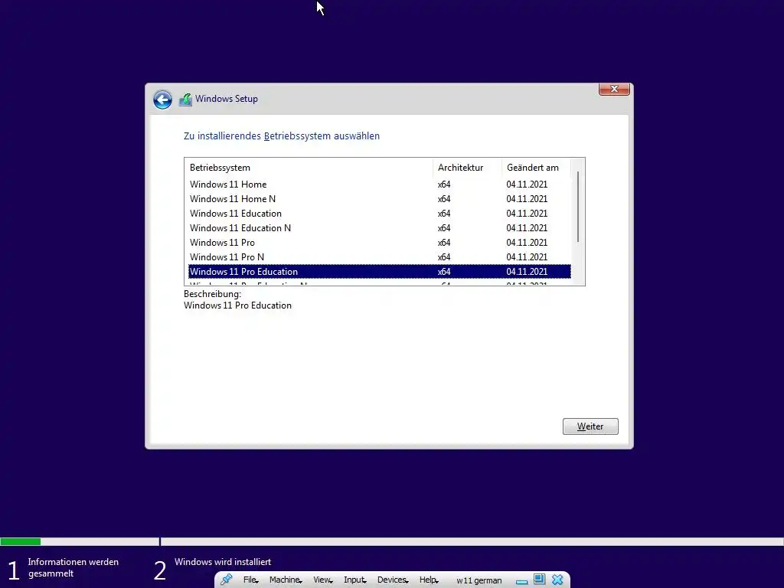The height and width of the screenshot is (588, 784).
Task: Open the VirtualBox Machine menu
Action: (286, 580)
